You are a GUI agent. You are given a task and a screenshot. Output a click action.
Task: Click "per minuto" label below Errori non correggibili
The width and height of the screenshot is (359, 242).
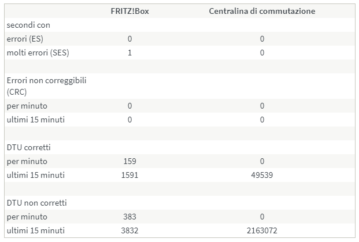27,106
